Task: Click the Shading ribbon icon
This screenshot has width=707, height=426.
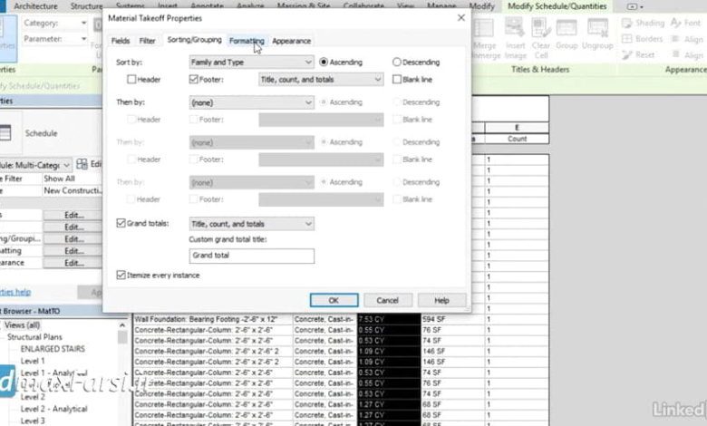Action: tap(627, 23)
